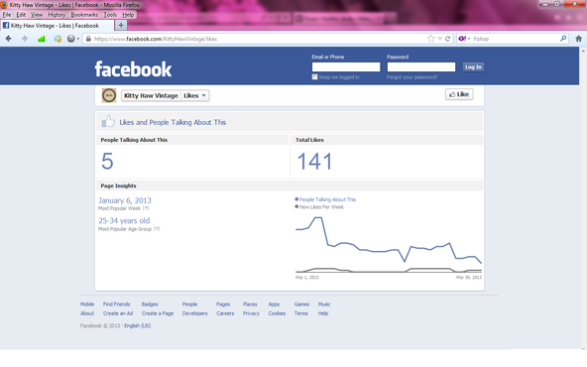Follow the Forgot your password link

(x=411, y=77)
